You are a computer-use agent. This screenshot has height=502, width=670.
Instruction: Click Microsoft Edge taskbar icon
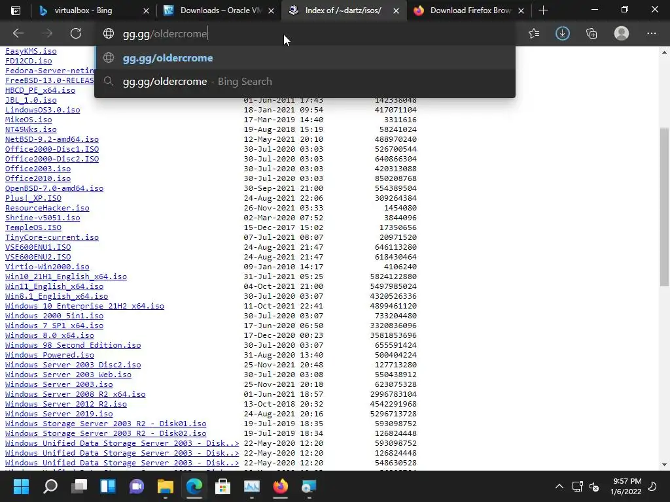[x=194, y=486]
